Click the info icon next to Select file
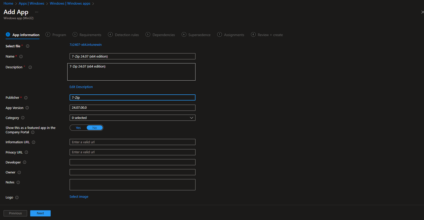The height and width of the screenshot is (220, 424). pos(28,46)
